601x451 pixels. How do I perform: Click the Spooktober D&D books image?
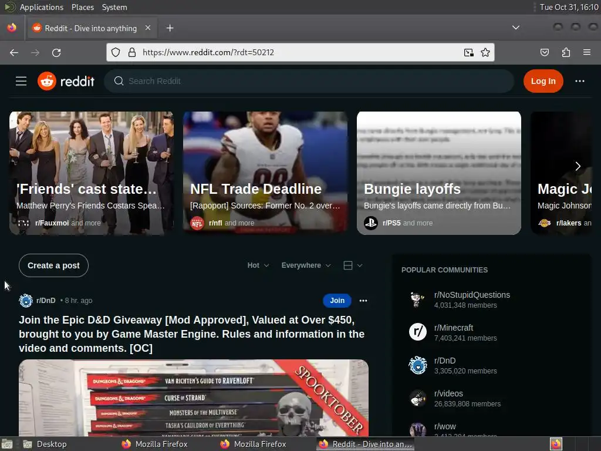194,398
